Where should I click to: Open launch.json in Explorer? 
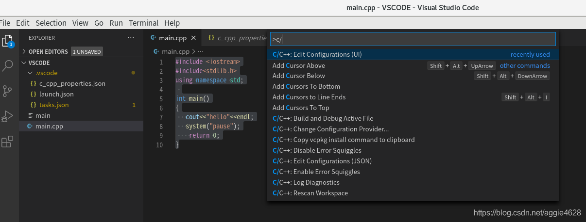tap(81, 94)
